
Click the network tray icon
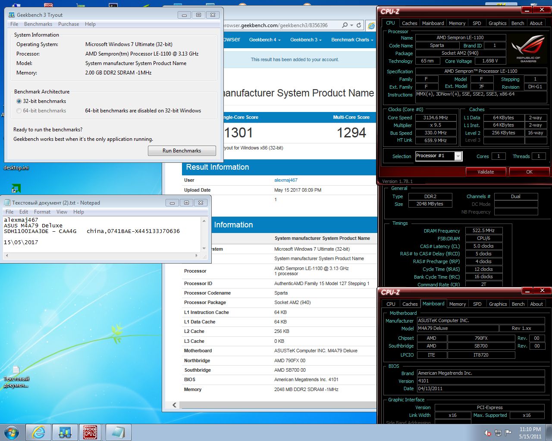(x=498, y=433)
